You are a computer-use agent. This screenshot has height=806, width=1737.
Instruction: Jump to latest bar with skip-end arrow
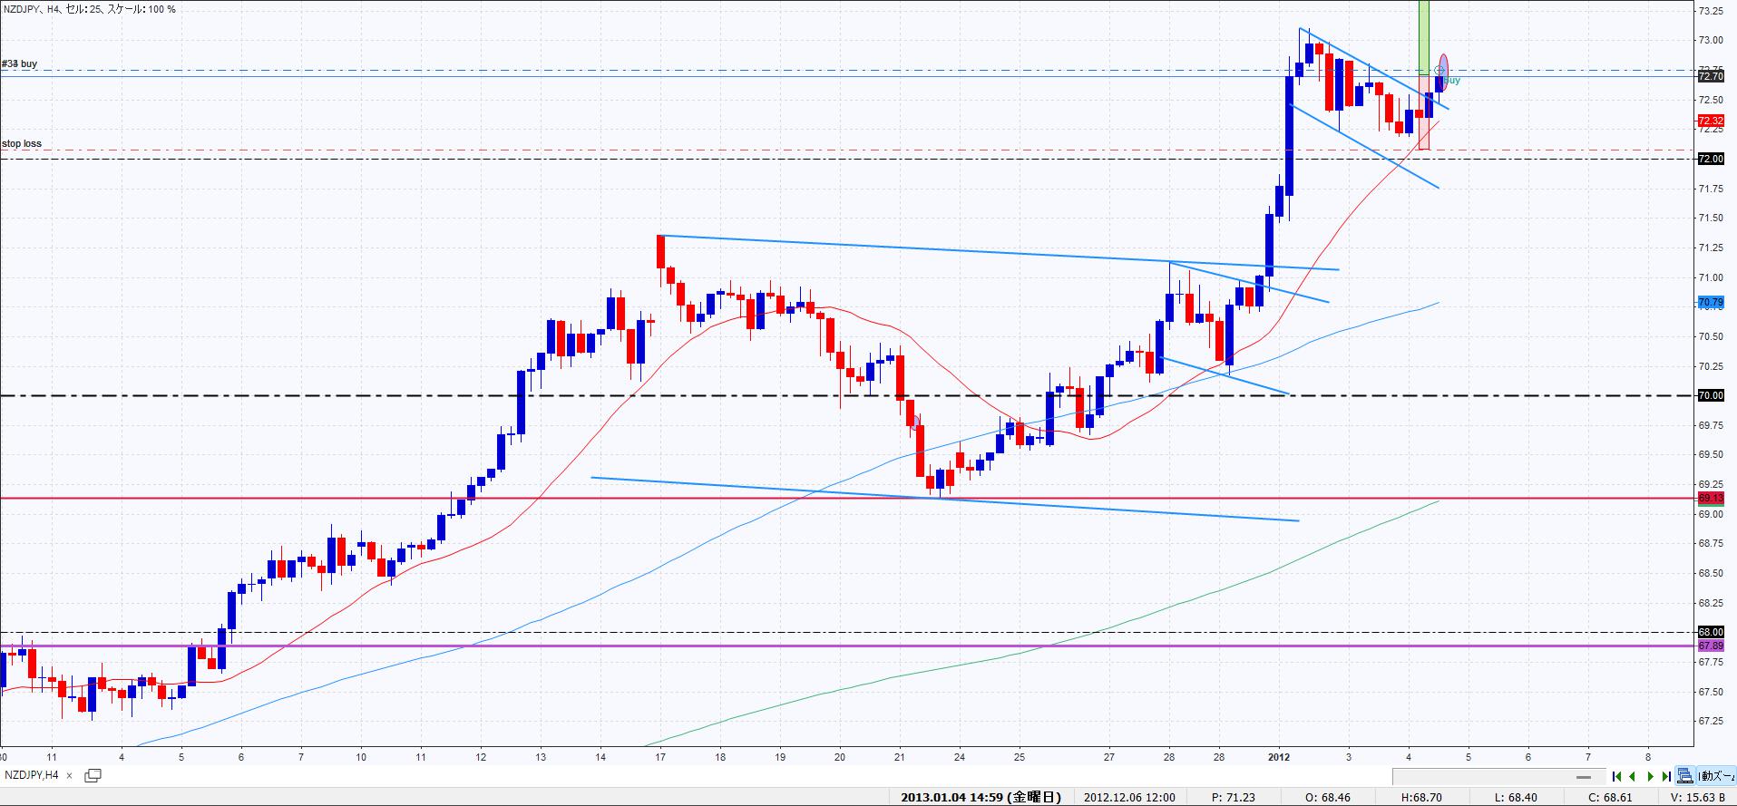(x=1666, y=776)
